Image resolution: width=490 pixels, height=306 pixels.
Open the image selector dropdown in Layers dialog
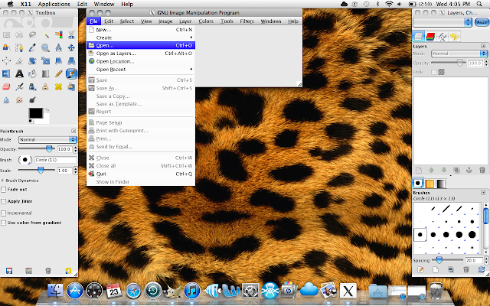click(x=443, y=22)
